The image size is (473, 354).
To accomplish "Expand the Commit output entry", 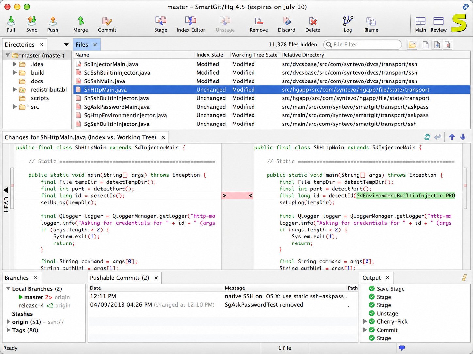I will [365, 330].
